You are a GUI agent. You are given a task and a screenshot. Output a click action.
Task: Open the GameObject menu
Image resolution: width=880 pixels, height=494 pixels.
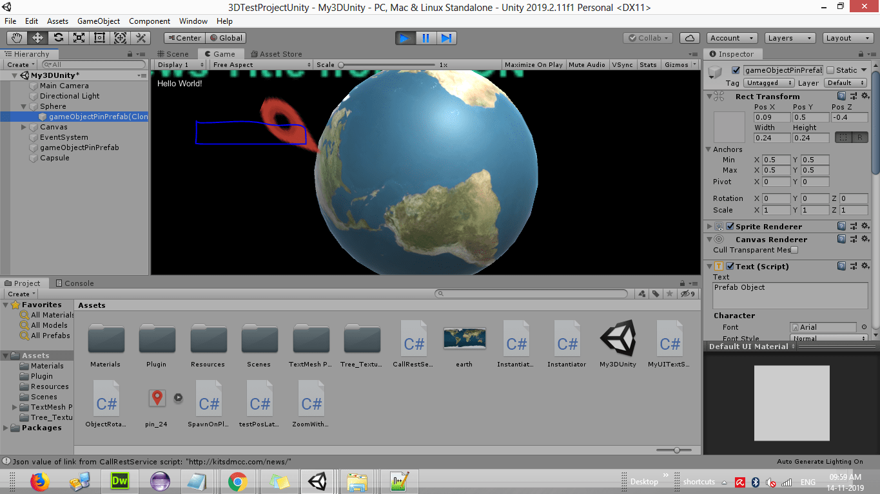[99, 21]
